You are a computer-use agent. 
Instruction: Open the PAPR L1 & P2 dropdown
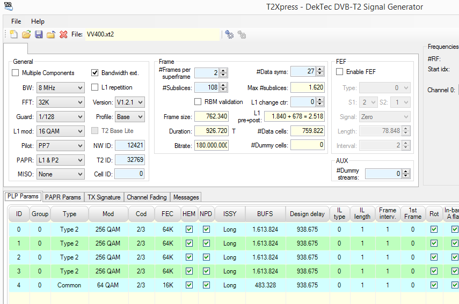pyautogui.click(x=61, y=160)
